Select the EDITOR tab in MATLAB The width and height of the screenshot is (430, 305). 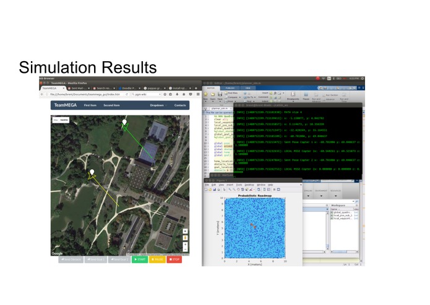point(211,88)
